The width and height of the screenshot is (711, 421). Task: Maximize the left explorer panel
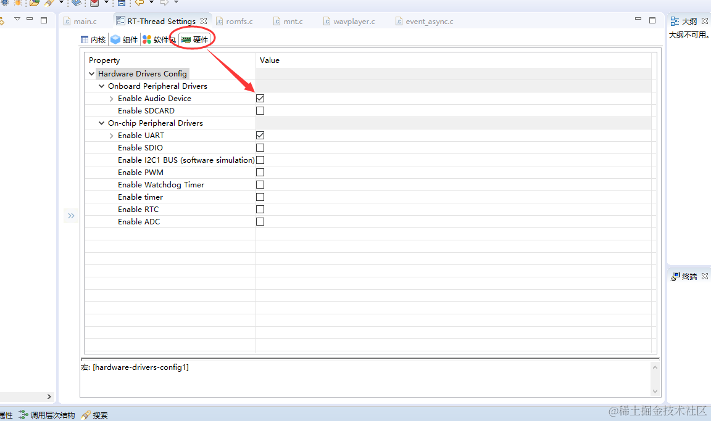(44, 20)
